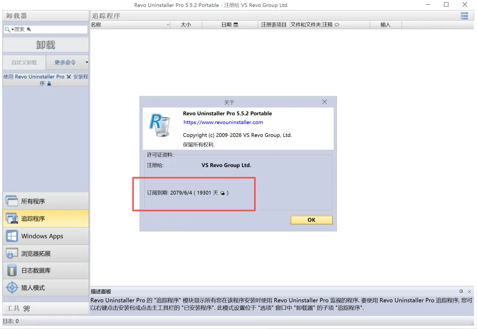Click the small icon after 19301 天

[222, 193]
